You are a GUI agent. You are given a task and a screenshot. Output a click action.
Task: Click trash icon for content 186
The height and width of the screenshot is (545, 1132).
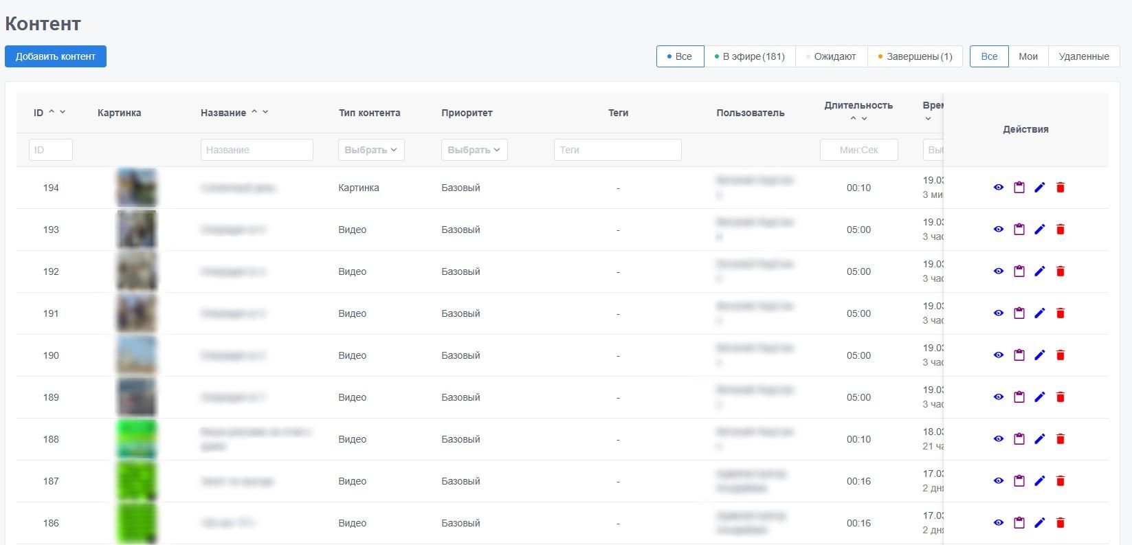click(1061, 523)
